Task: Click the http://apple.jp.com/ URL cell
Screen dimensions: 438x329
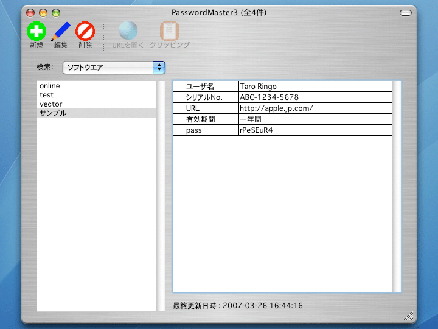Action: 315,108
